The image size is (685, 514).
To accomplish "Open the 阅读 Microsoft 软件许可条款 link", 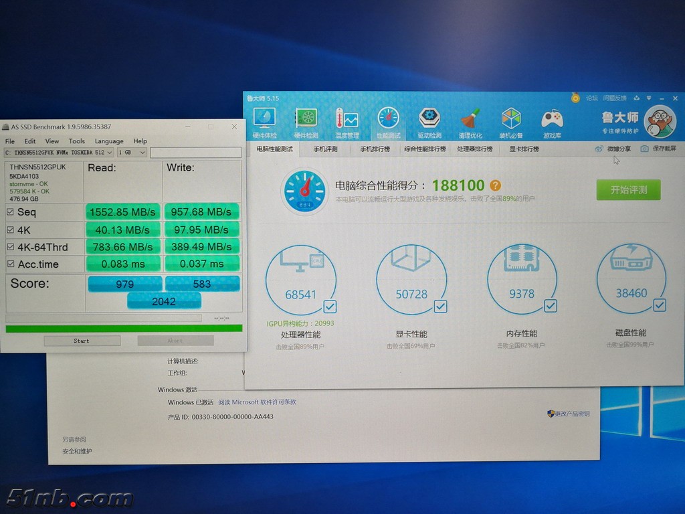I will pos(257,402).
